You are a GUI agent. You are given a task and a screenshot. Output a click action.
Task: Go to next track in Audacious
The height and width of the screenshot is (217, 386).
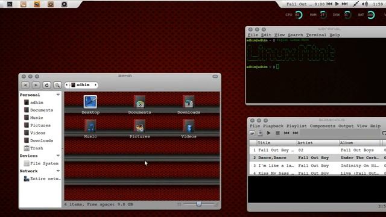[x=296, y=133]
